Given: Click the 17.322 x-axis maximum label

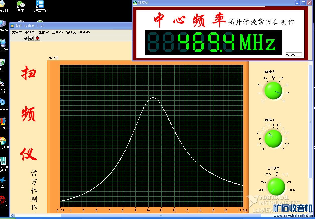Looking at the screenshot, I should click(x=243, y=210).
